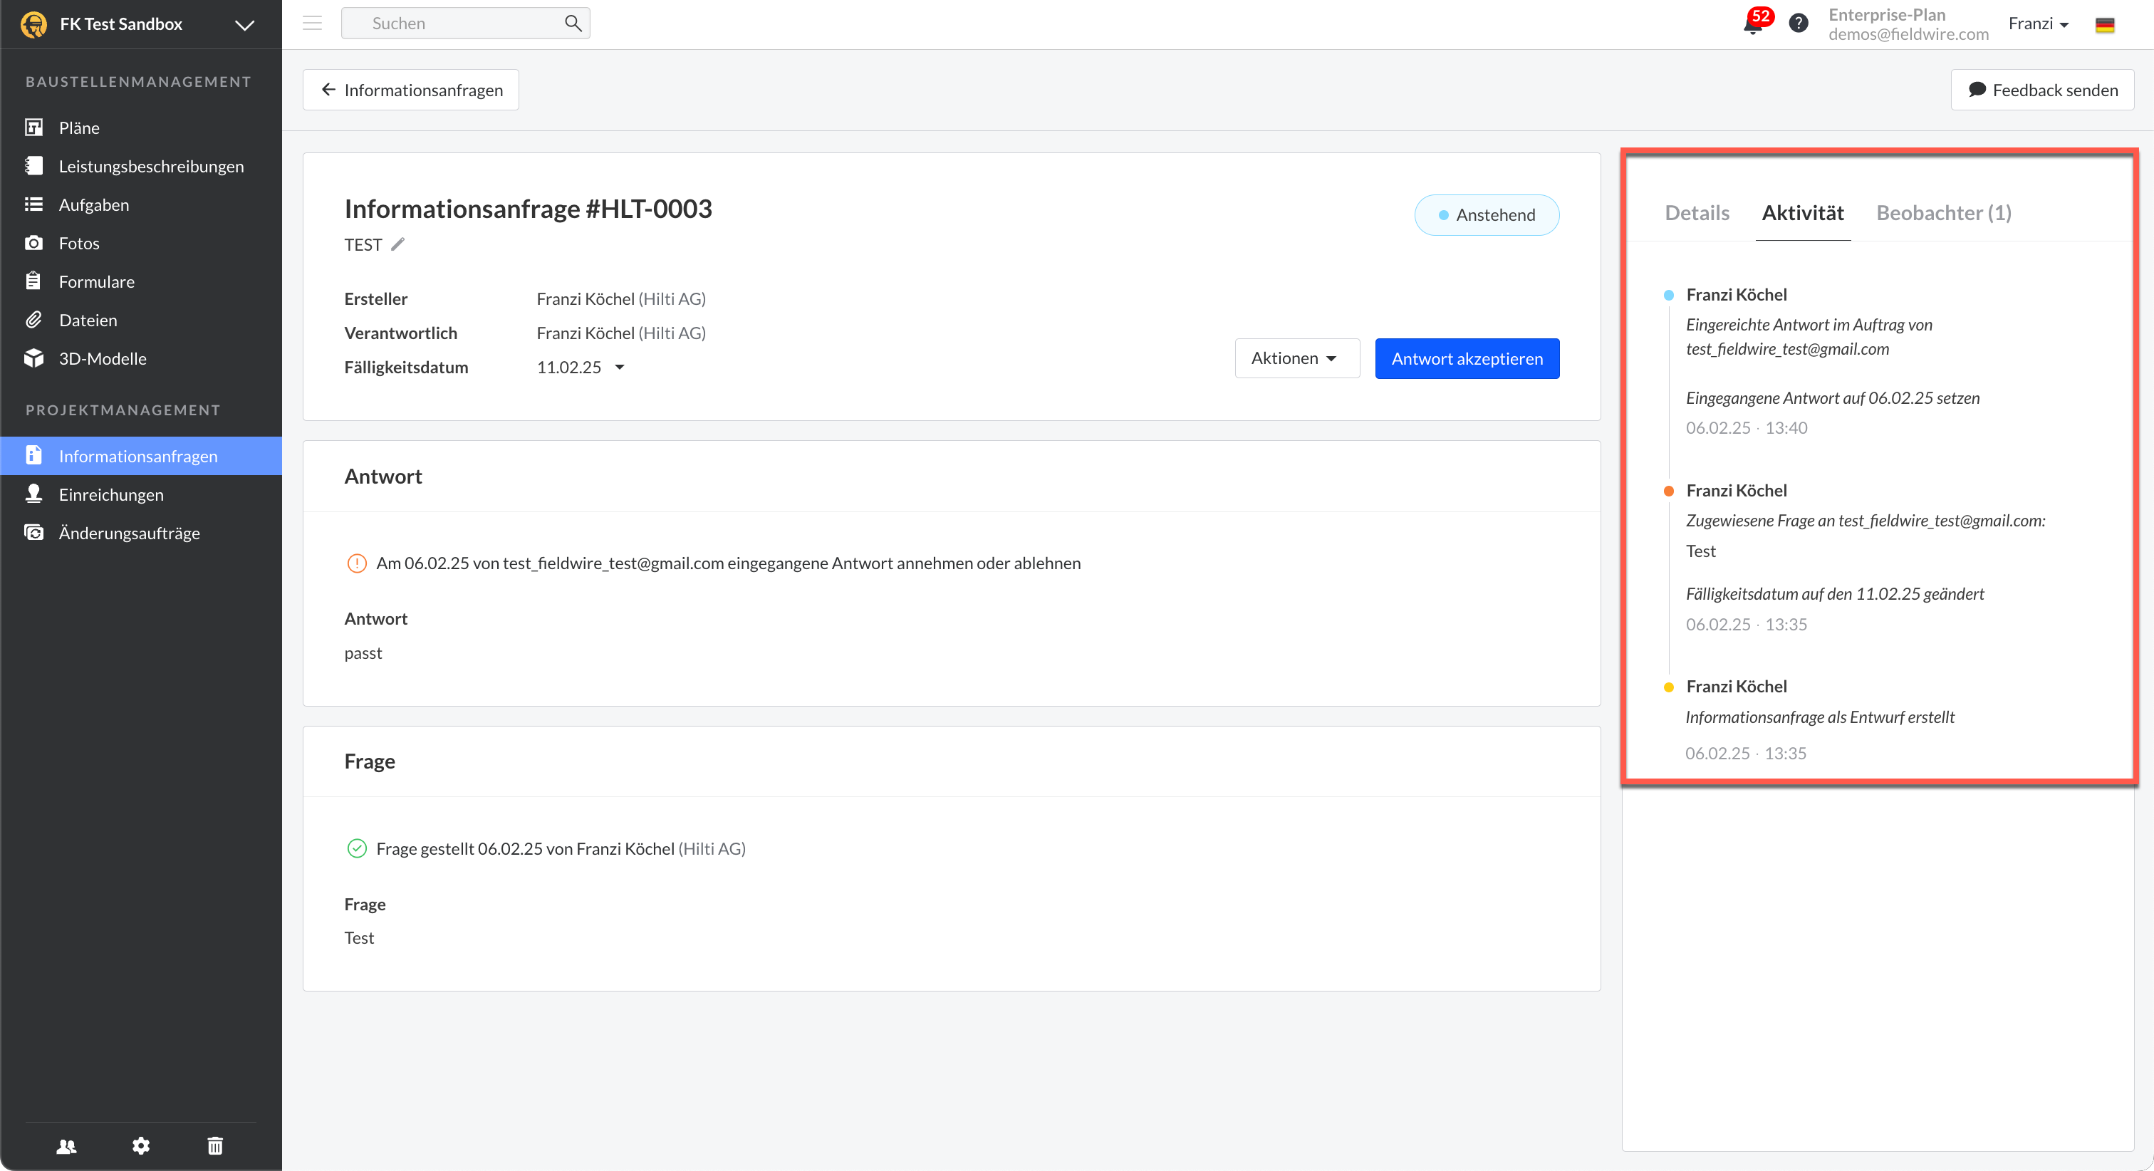Click the search magnifier icon
Image resolution: width=2154 pixels, height=1171 pixels.
pos(573,24)
